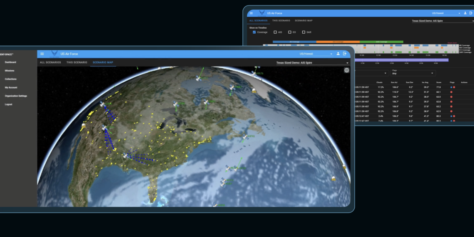474x237 pixels.
Task: Click US Air Force logo in back window
Action: (x=262, y=13)
